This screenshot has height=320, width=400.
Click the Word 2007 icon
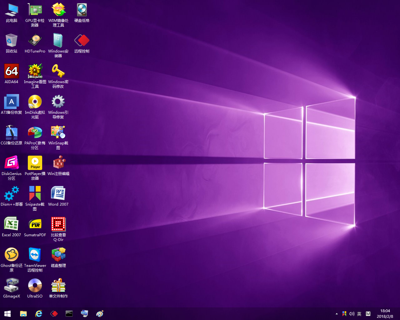pos(58,197)
